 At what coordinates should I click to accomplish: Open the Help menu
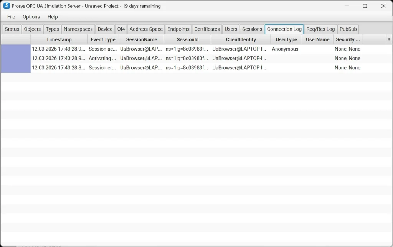tap(53, 17)
